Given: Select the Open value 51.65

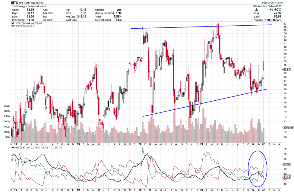Looking at the screenshot, I should pyautogui.click(x=30, y=10).
